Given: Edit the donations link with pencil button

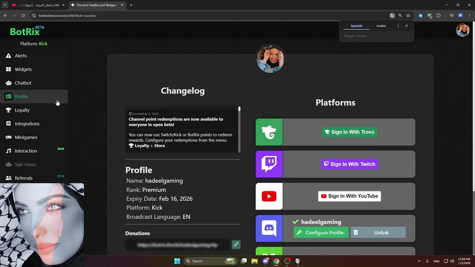Looking at the screenshot, I should tap(236, 245).
